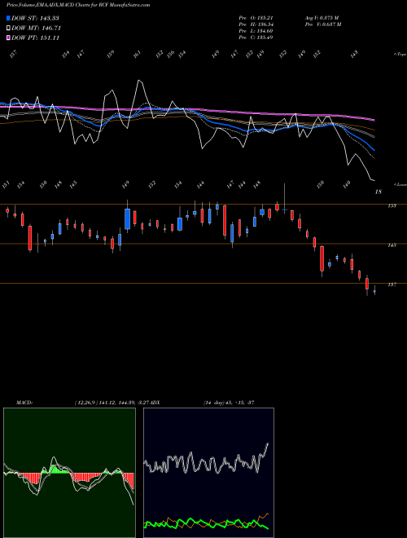Click the <-Tops marker label
This screenshot has width=407, height=538.
click(x=400, y=55)
